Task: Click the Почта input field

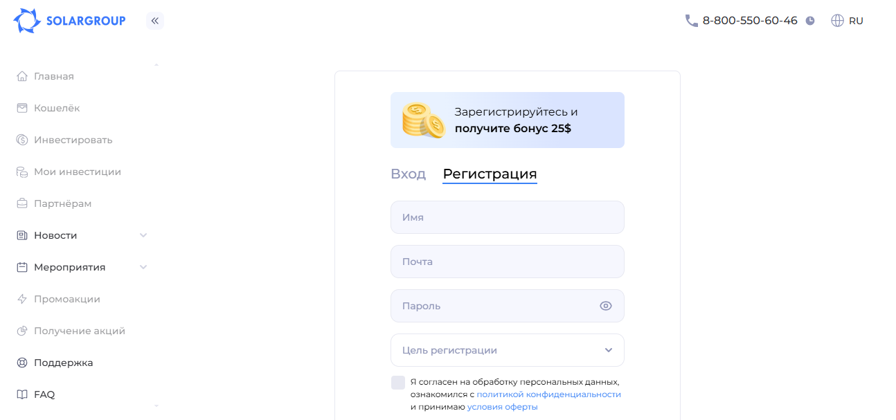Action: [507, 262]
